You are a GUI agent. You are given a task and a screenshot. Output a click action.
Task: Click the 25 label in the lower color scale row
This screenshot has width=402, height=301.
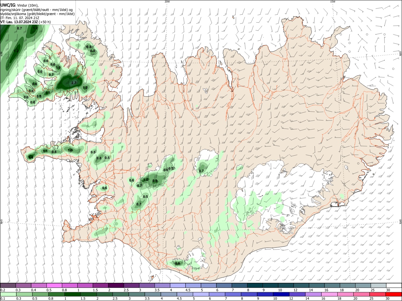click(372, 299)
